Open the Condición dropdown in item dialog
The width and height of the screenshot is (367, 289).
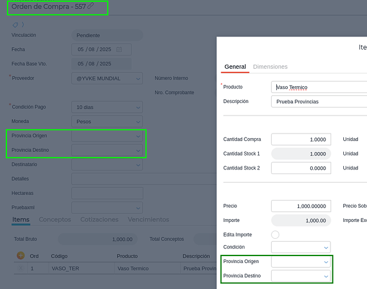(x=325, y=247)
